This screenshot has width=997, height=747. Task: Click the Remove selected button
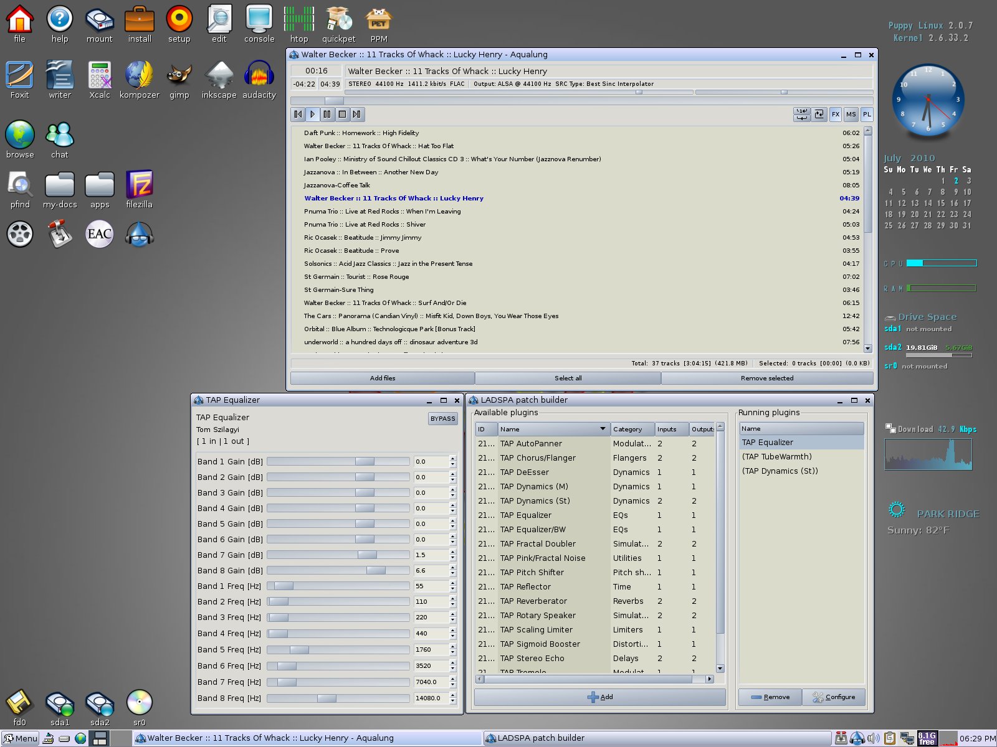click(767, 378)
